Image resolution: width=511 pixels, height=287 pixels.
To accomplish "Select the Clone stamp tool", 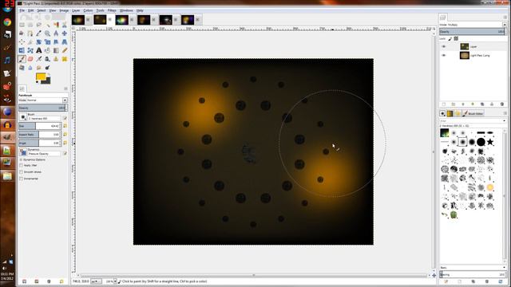I will click(x=56, y=59).
